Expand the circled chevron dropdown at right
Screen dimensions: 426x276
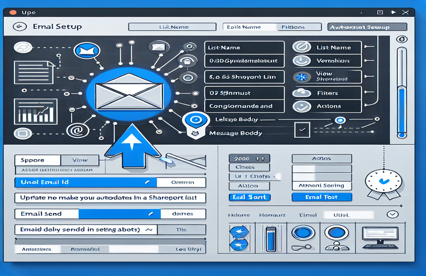tap(393, 214)
